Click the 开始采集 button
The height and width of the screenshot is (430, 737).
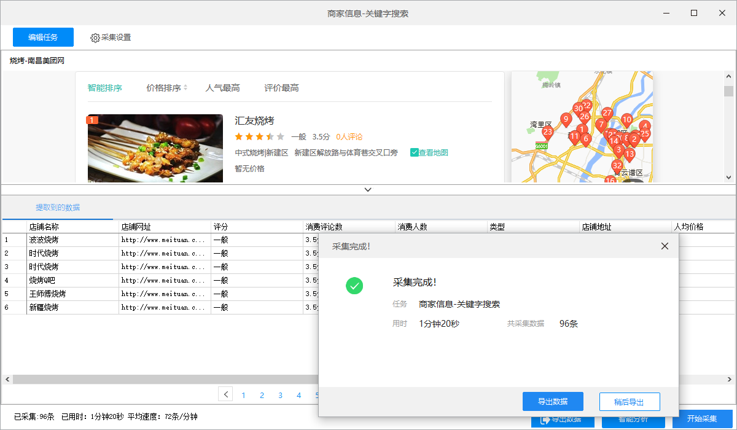(702, 419)
